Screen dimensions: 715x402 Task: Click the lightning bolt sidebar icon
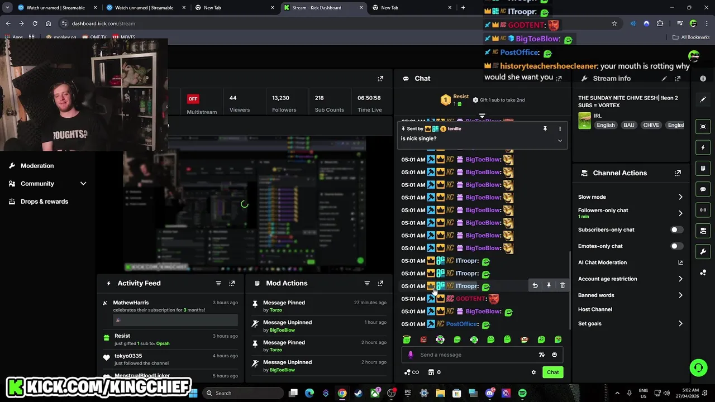coord(703,148)
